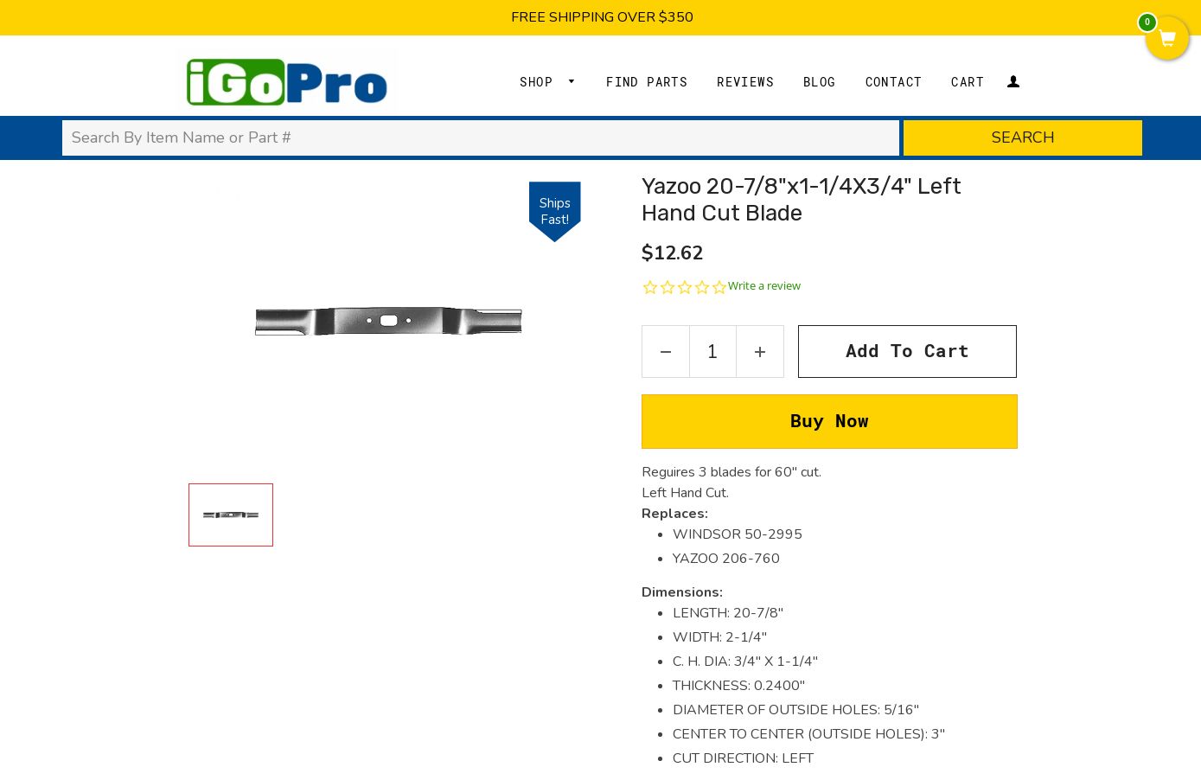The height and width of the screenshot is (780, 1201).
Task: Select the third rating star
Action: coord(685,287)
